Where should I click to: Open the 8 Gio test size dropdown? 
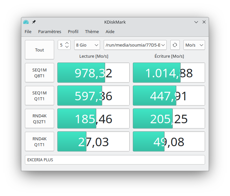(x=87, y=45)
